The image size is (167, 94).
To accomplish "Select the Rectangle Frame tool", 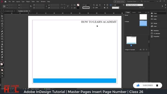I will point(2,37).
